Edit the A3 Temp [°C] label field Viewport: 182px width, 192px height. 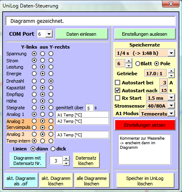[82, 135]
